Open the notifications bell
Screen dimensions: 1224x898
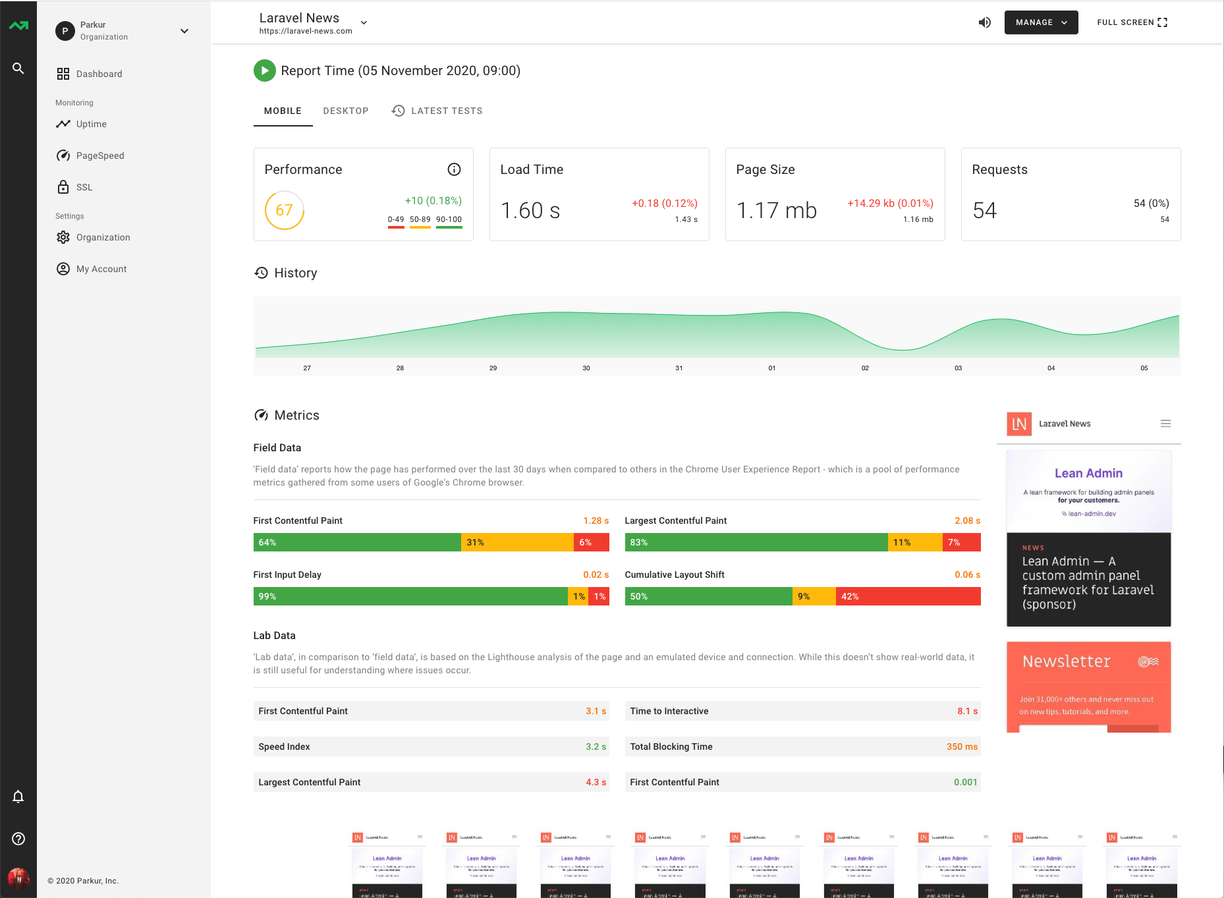click(x=18, y=797)
